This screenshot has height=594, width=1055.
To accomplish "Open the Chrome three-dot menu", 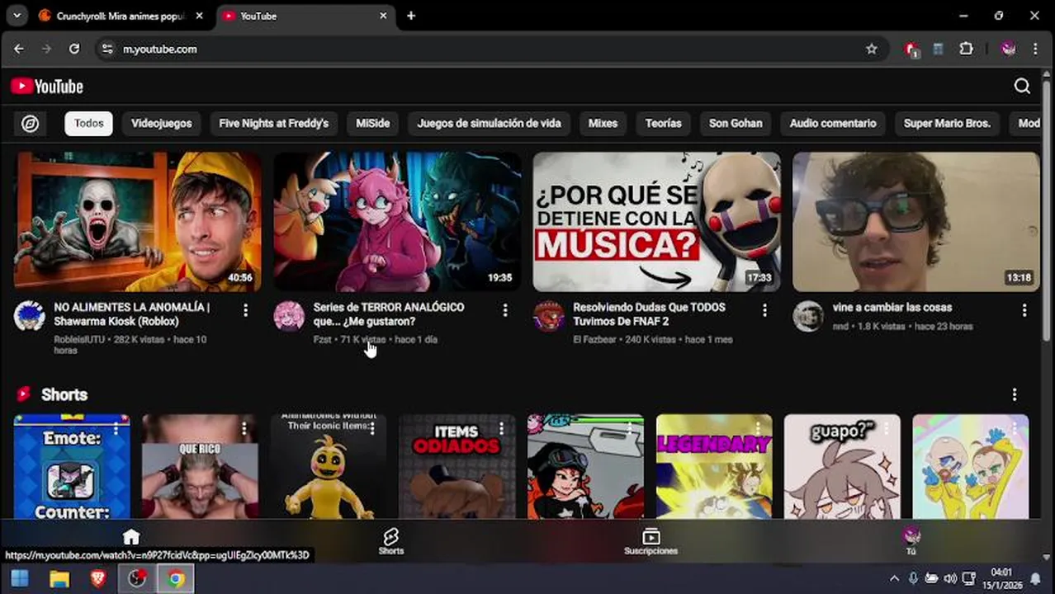I will [x=1035, y=49].
